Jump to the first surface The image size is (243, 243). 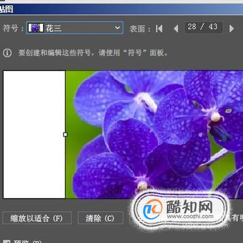click(159, 29)
